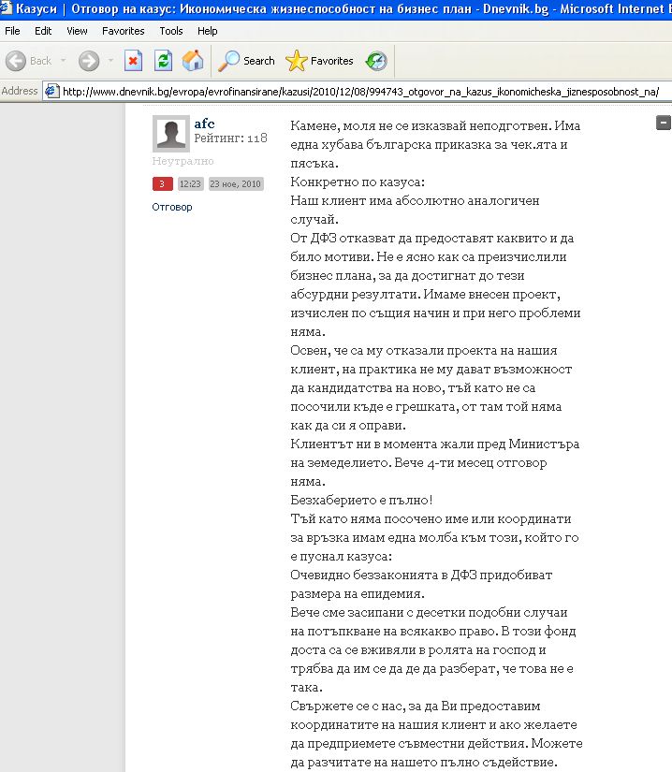The height and width of the screenshot is (772, 672).
Task: Click the afc user avatar thumbnail
Action: click(x=171, y=134)
